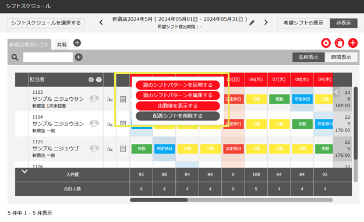Image resolution: width=364 pixels, height=222 pixels.
Task: Click シフトスケジュールを選択する button
Action: tap(46, 23)
